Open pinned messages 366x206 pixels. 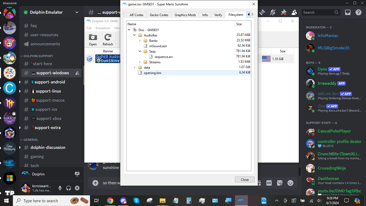tap(283, 12)
